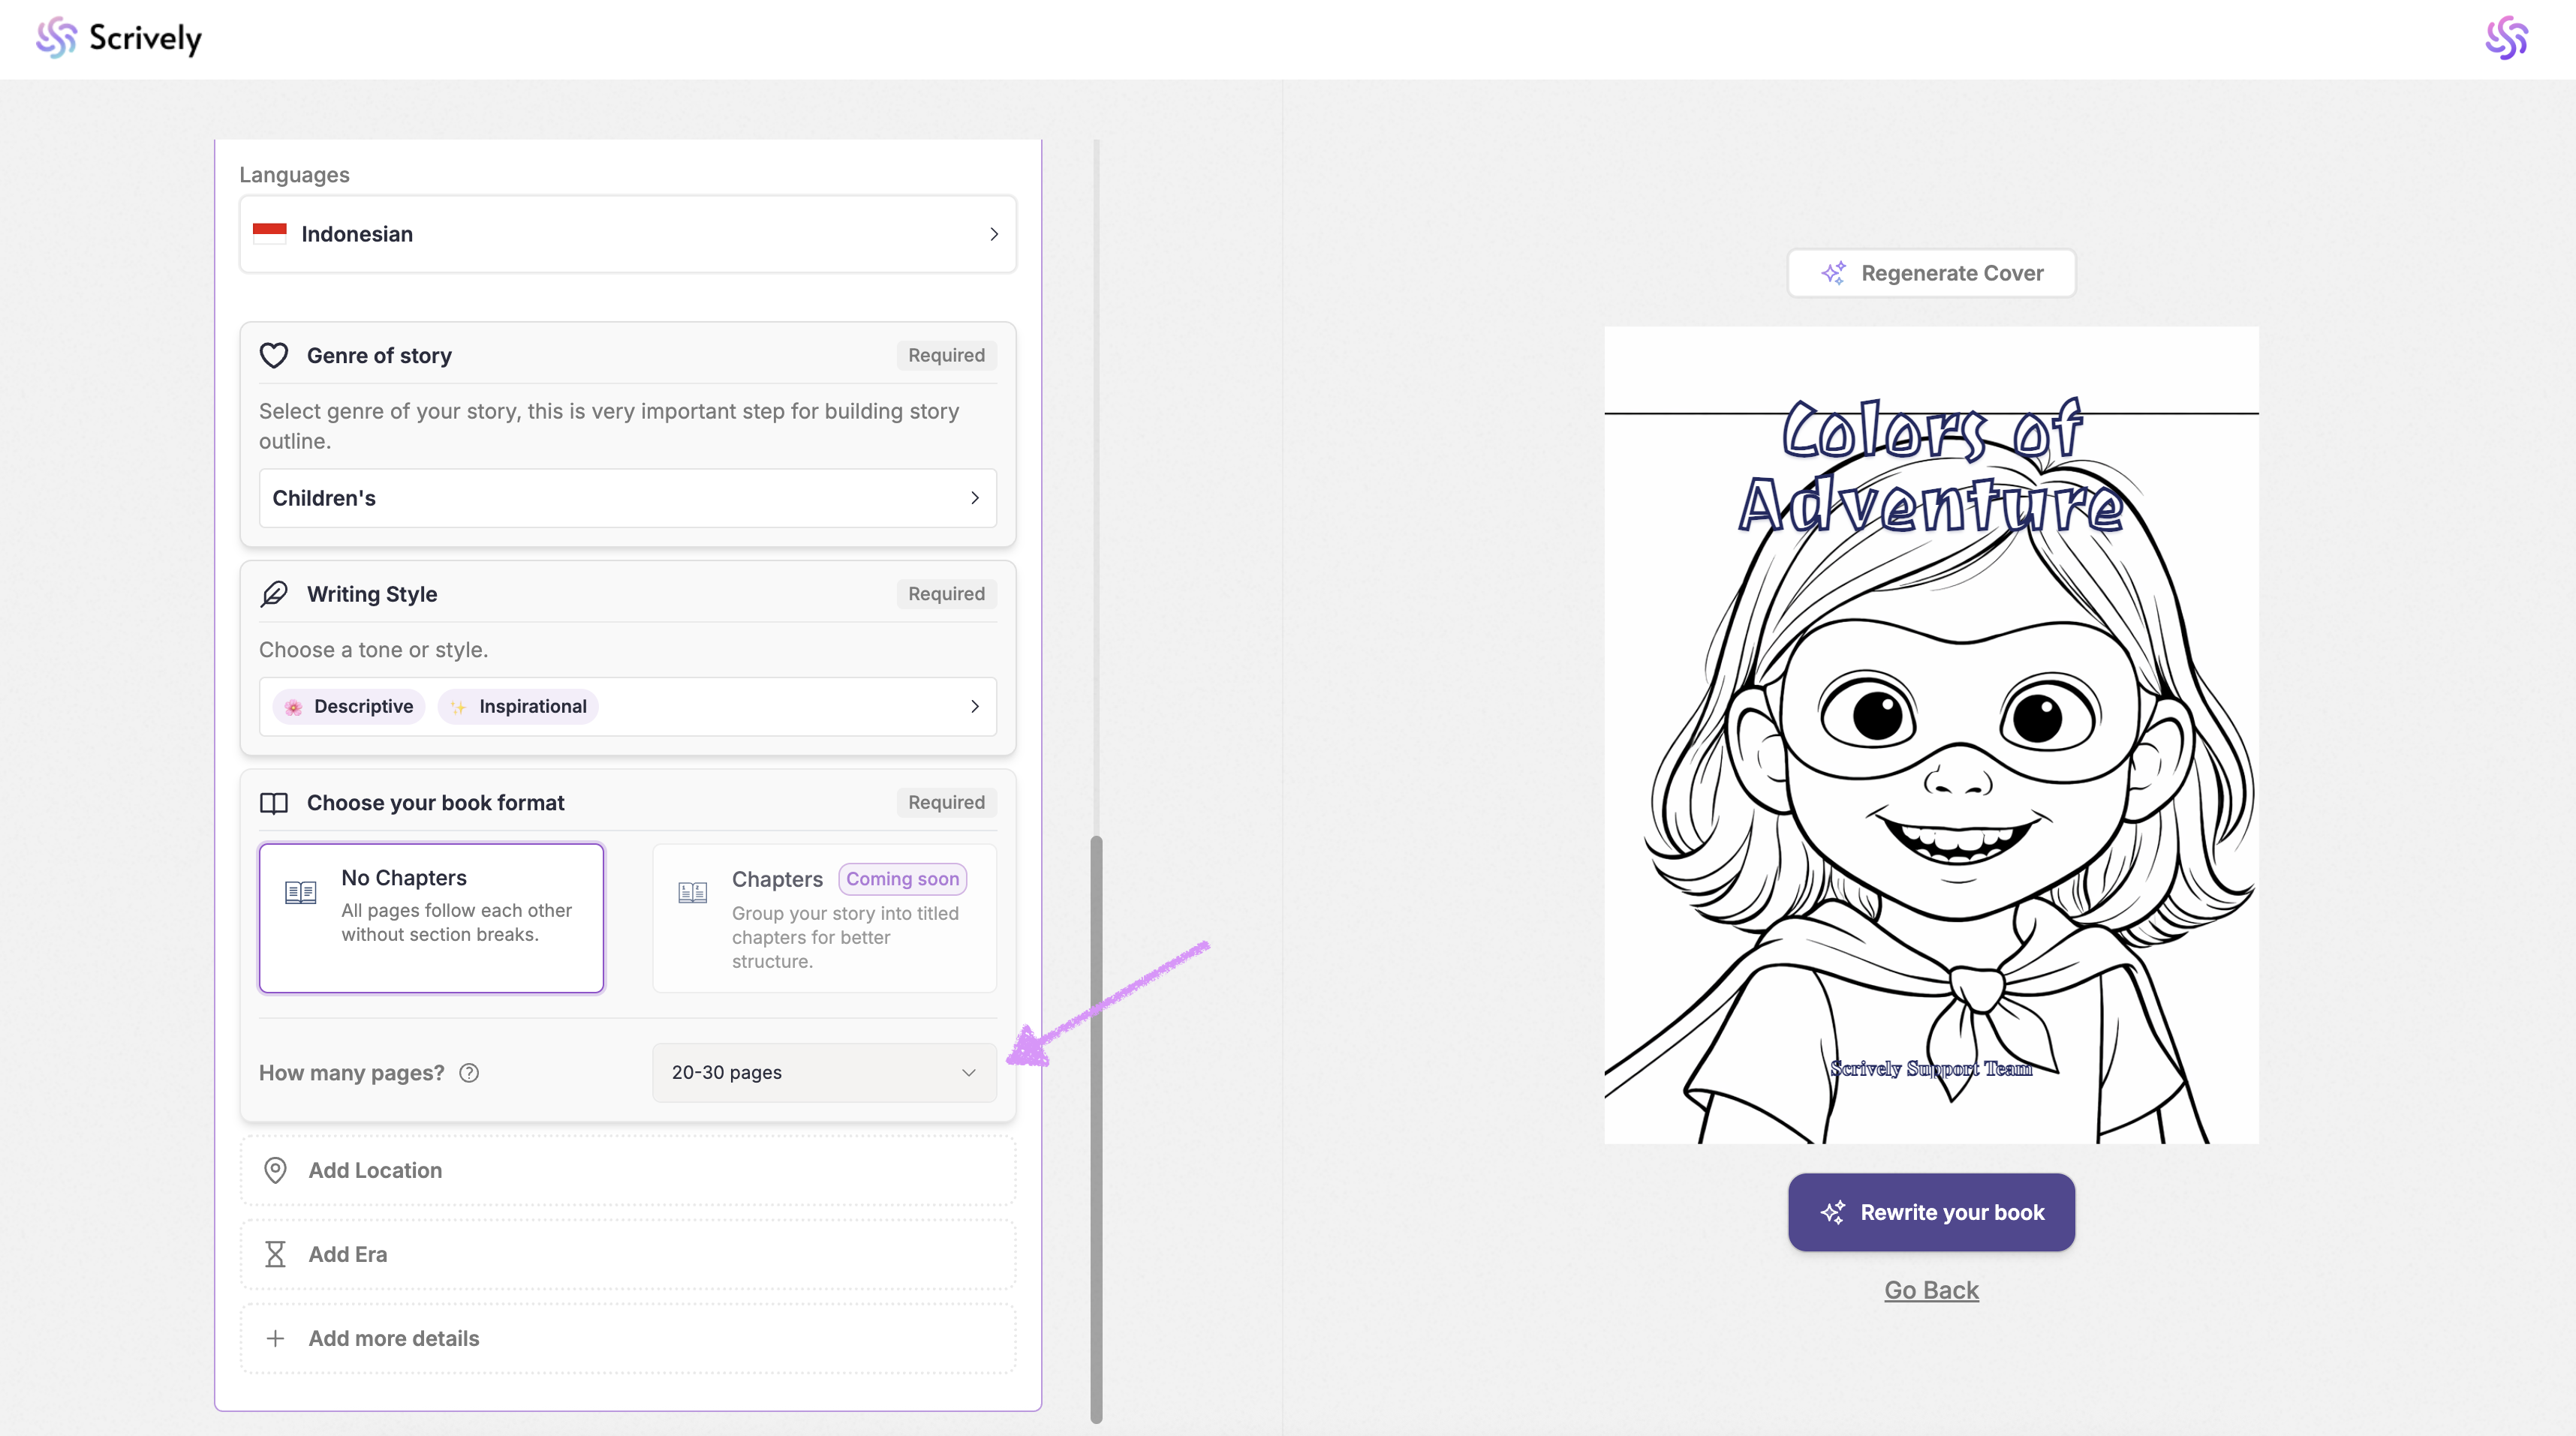Open the profile swirl icon top right

[x=2506, y=38]
